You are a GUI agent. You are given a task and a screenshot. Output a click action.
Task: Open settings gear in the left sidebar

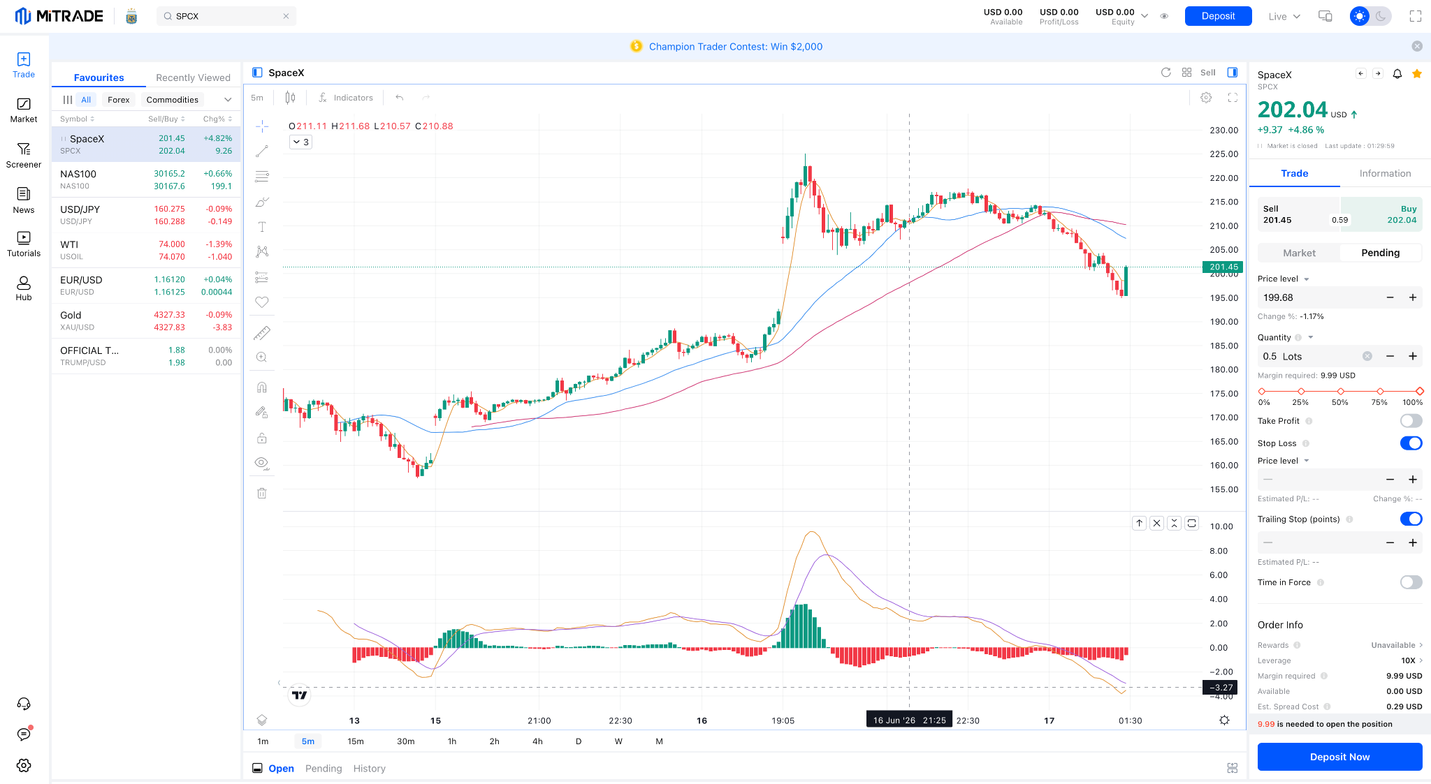24,765
